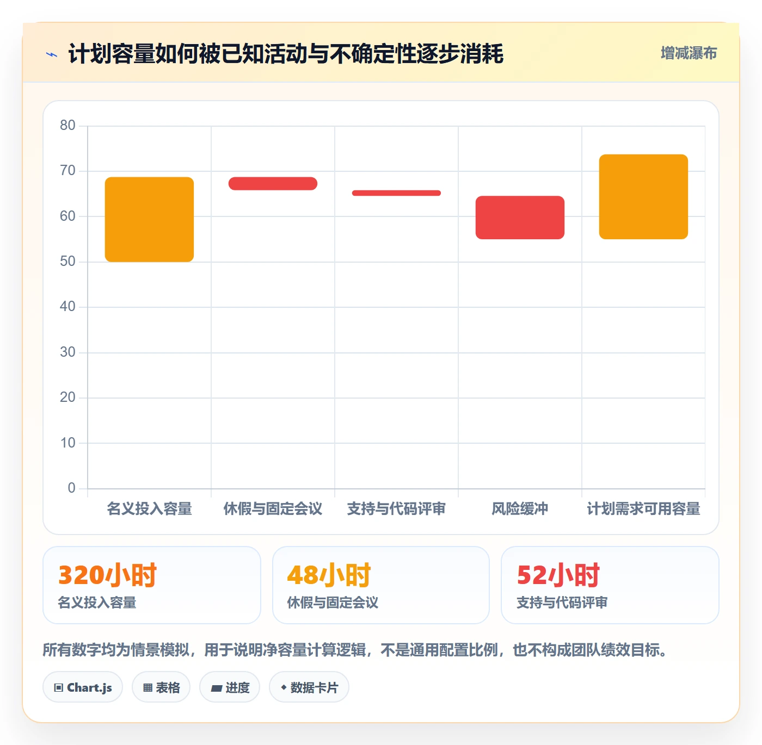Image resolution: width=762 pixels, height=745 pixels.
Task: Click the 进度 tag chip
Action: pyautogui.click(x=230, y=687)
